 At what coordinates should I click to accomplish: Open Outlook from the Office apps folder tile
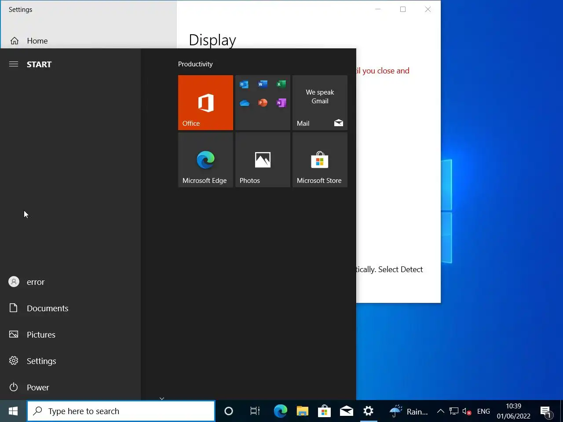point(244,84)
